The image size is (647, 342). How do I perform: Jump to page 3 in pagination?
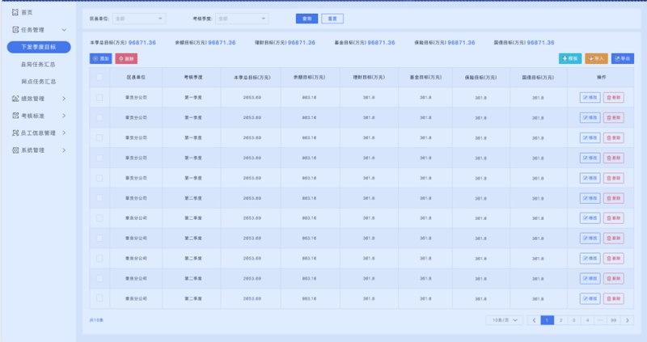click(x=574, y=320)
